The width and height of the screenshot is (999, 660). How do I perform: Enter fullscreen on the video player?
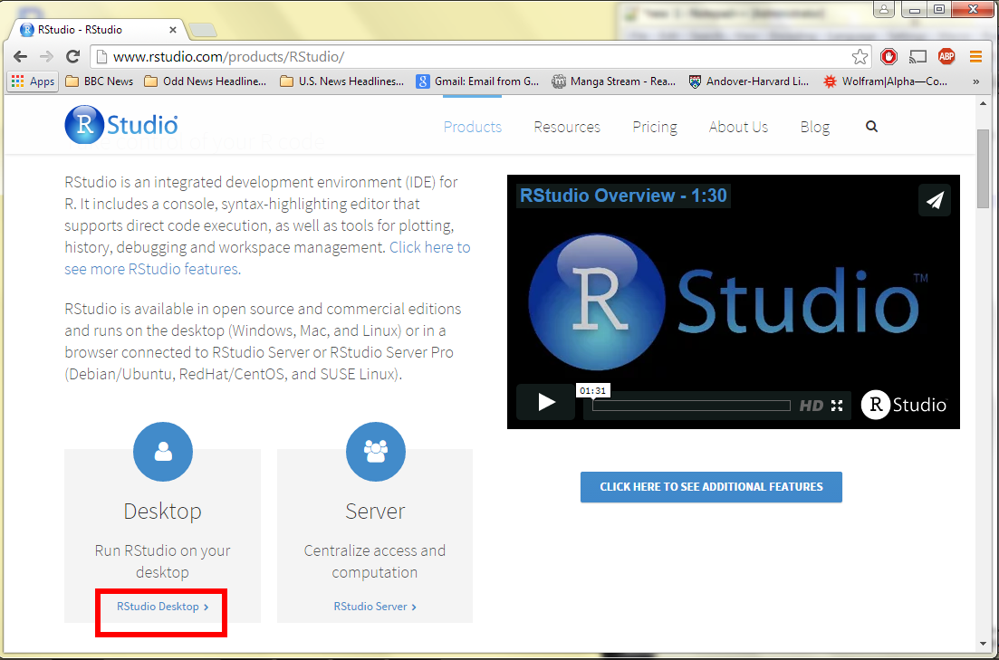(837, 406)
